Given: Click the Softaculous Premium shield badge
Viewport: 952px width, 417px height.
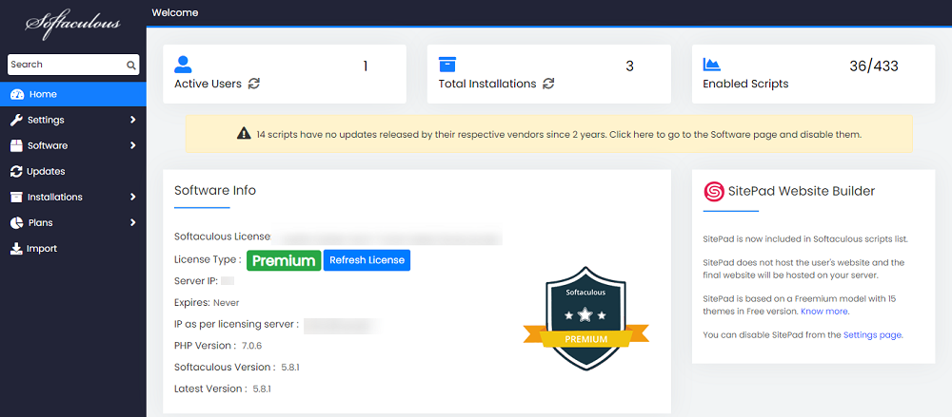Looking at the screenshot, I should (585, 318).
